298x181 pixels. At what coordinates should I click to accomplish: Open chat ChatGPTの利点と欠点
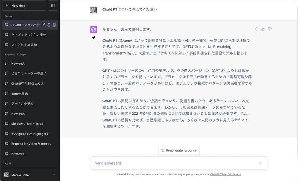pos(30,83)
